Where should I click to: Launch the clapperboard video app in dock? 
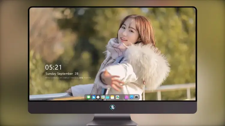click(107, 97)
